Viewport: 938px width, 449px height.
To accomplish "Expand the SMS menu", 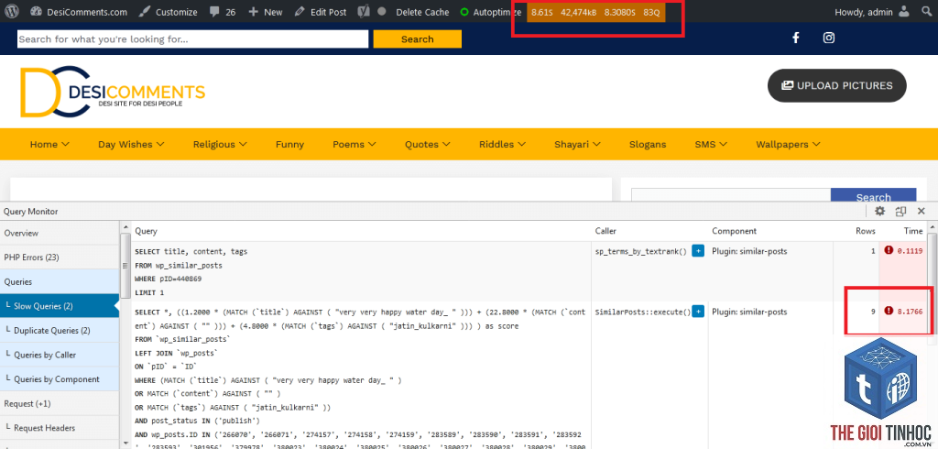I will 711,144.
